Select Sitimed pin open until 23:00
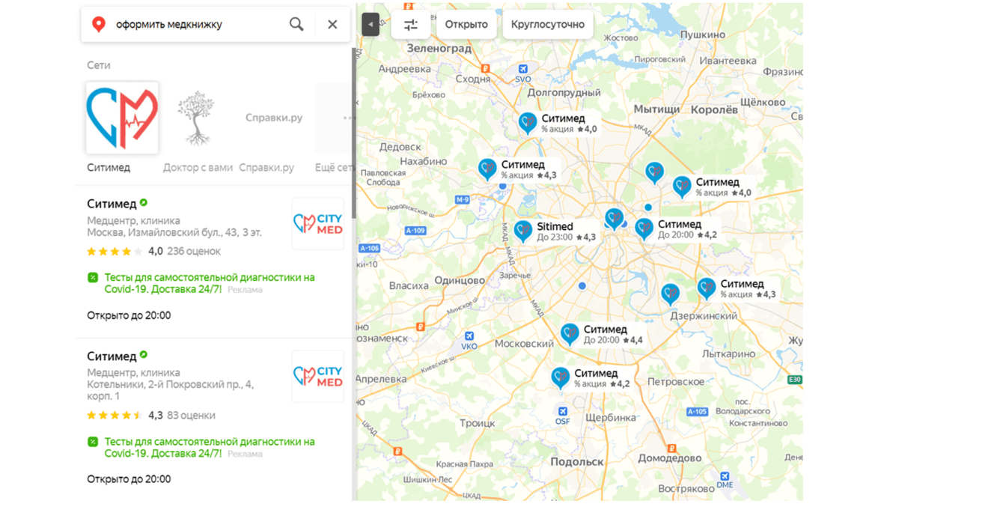 click(x=523, y=230)
